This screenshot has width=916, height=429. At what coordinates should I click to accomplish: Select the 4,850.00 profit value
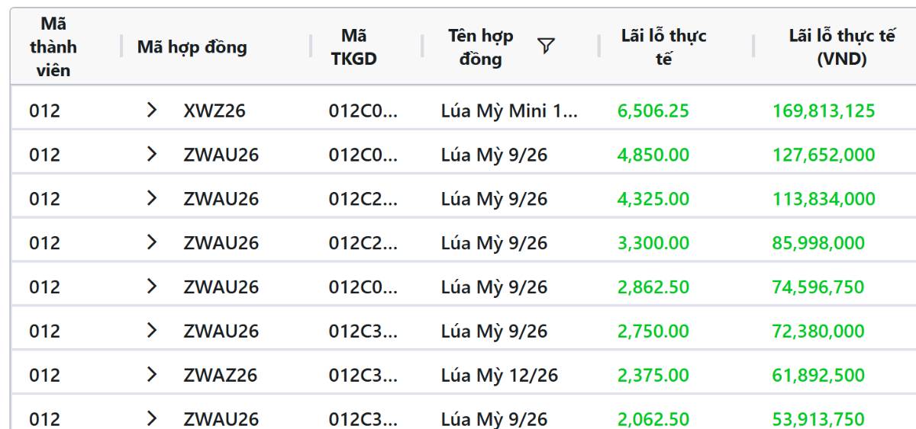point(654,156)
